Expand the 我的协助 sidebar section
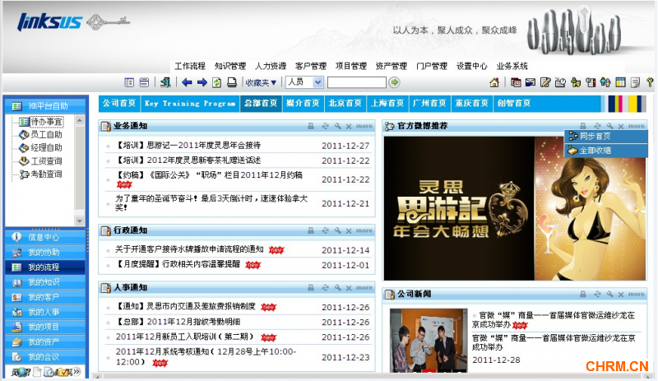The width and height of the screenshot is (658, 381). pyautogui.click(x=45, y=253)
